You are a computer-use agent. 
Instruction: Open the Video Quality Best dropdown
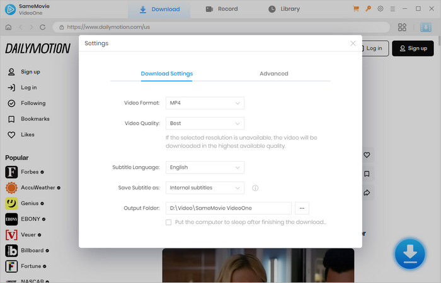coord(205,123)
